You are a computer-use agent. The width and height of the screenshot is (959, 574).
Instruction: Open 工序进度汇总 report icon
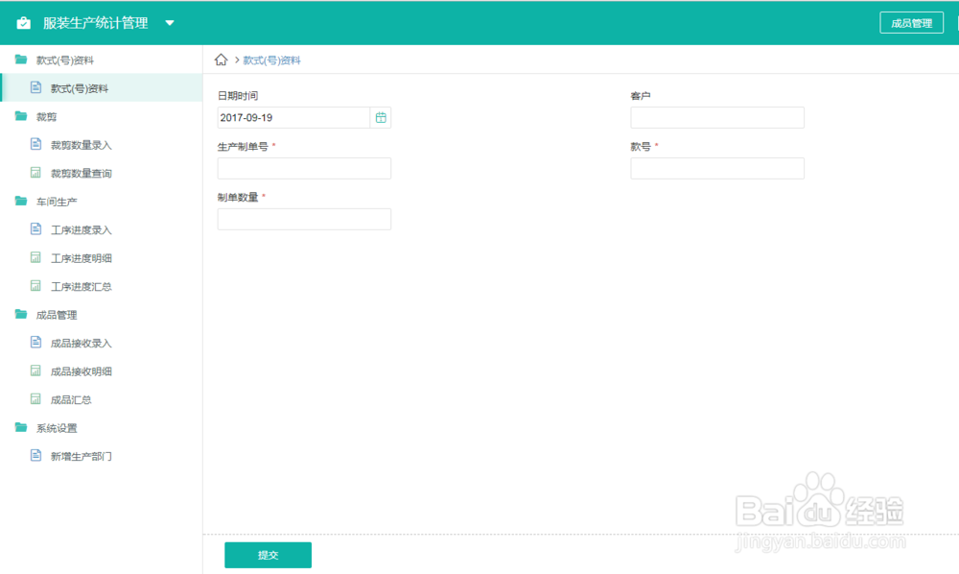click(x=35, y=286)
